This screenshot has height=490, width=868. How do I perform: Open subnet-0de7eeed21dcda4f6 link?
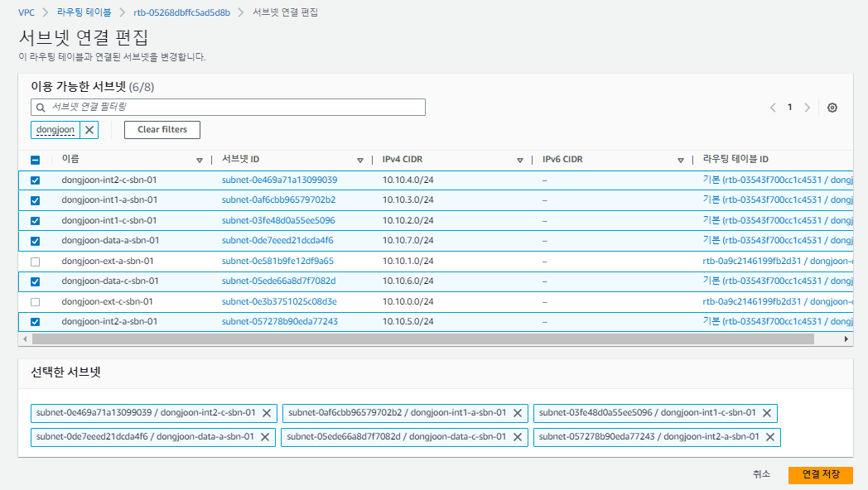[x=277, y=240]
